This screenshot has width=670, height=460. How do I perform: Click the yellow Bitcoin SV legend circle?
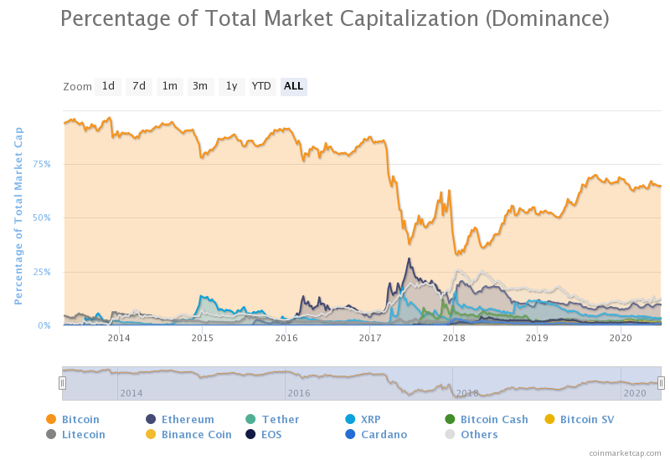click(x=550, y=419)
